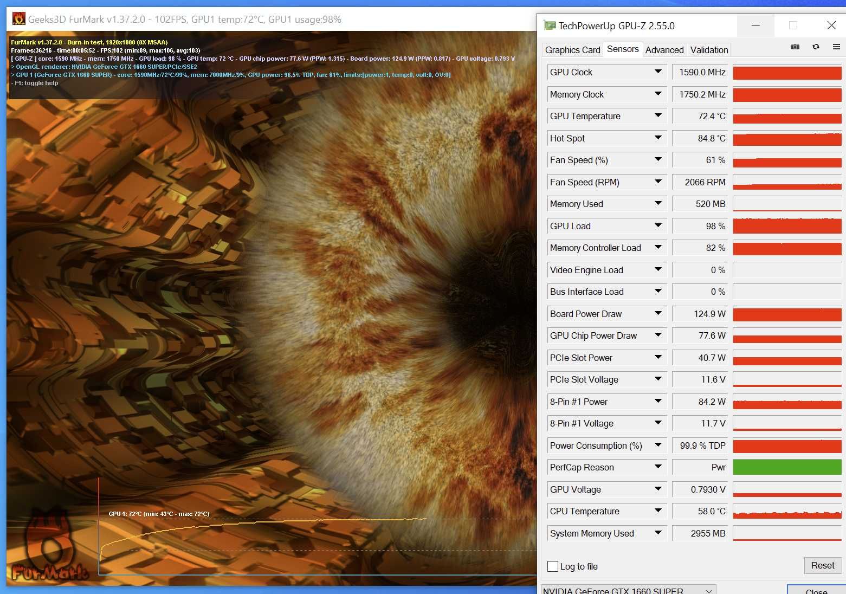The width and height of the screenshot is (846, 594).
Task: Click the 84.8 °C Hot Spot value
Action: pos(700,138)
